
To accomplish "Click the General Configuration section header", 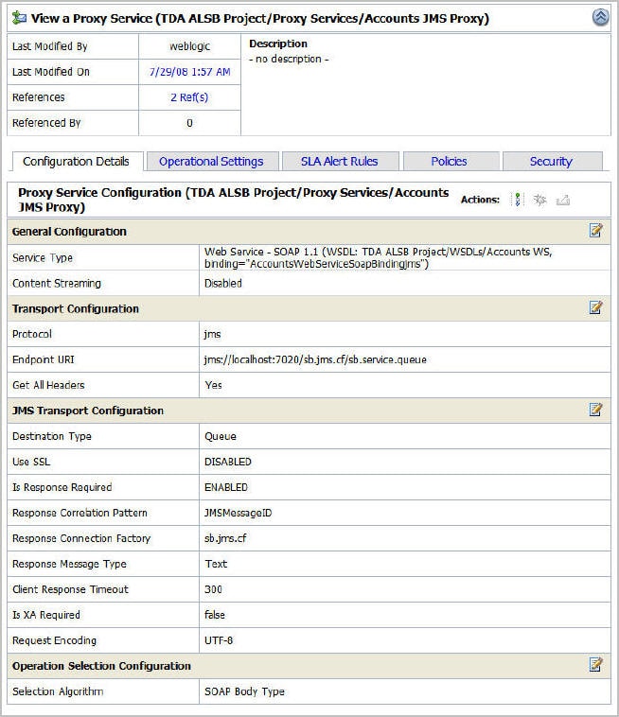I will tap(69, 232).
